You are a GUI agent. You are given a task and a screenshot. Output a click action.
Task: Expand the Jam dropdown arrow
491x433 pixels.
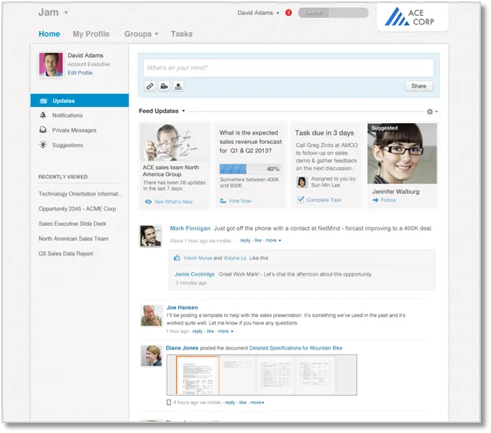[x=66, y=13]
